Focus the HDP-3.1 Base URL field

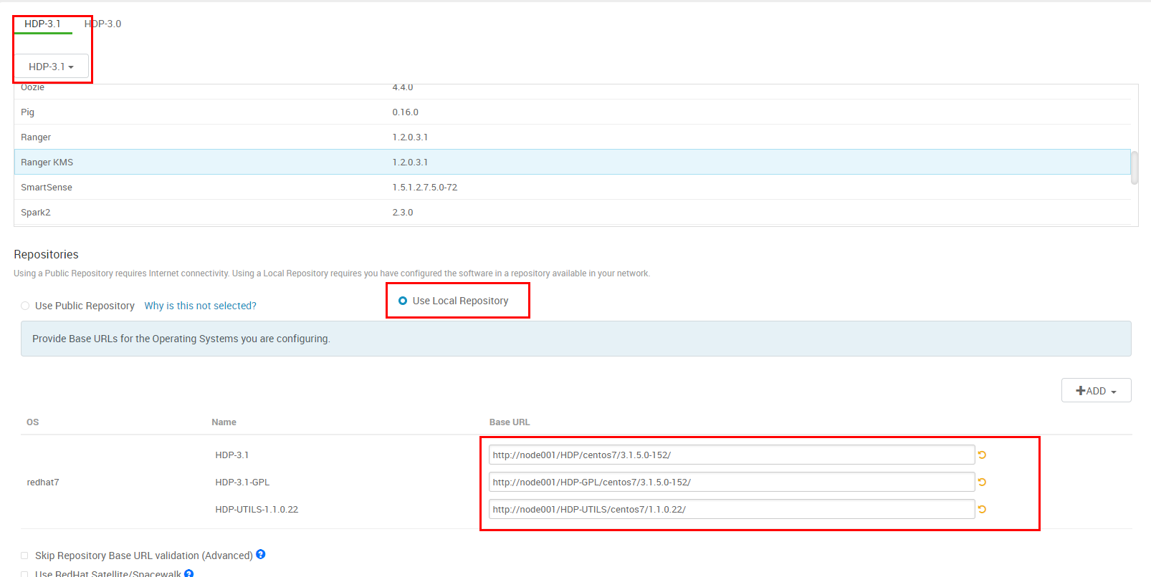pos(731,455)
